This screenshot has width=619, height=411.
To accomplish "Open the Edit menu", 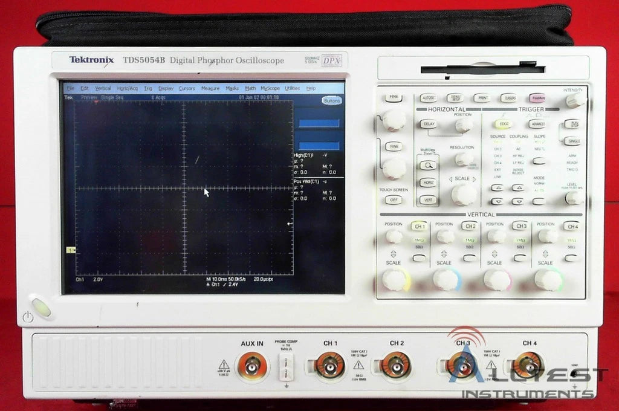I will point(84,88).
